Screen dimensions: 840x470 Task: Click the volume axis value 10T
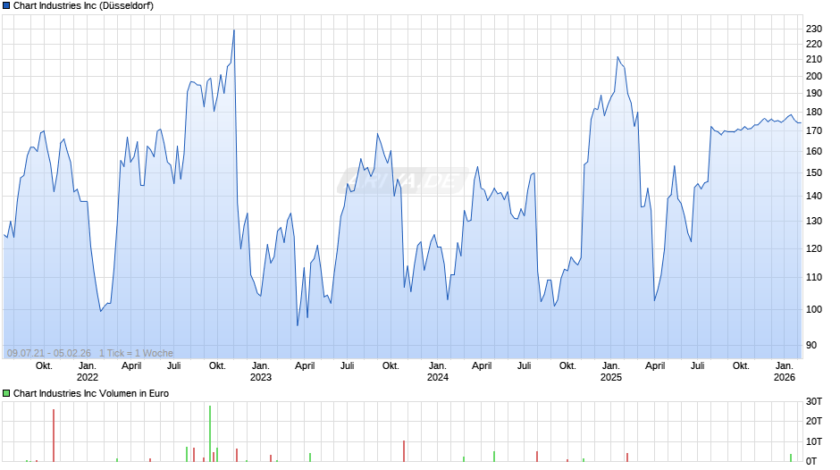coord(814,441)
